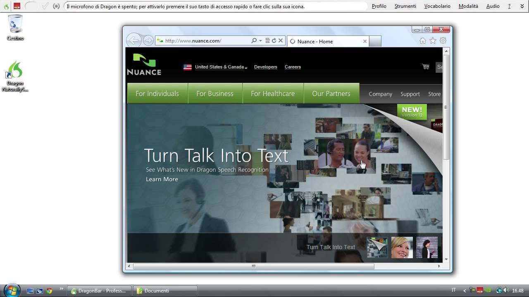Viewport: 529px width, 297px height.
Task: Open the Support nav link
Action: click(410, 94)
